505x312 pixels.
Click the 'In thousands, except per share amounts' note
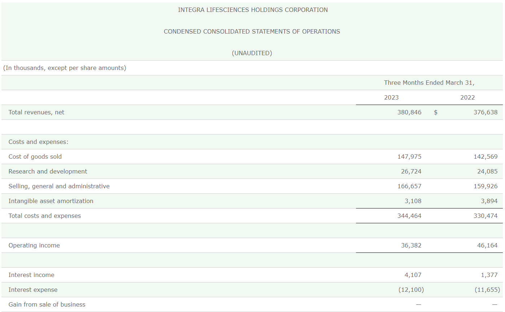click(x=65, y=68)
